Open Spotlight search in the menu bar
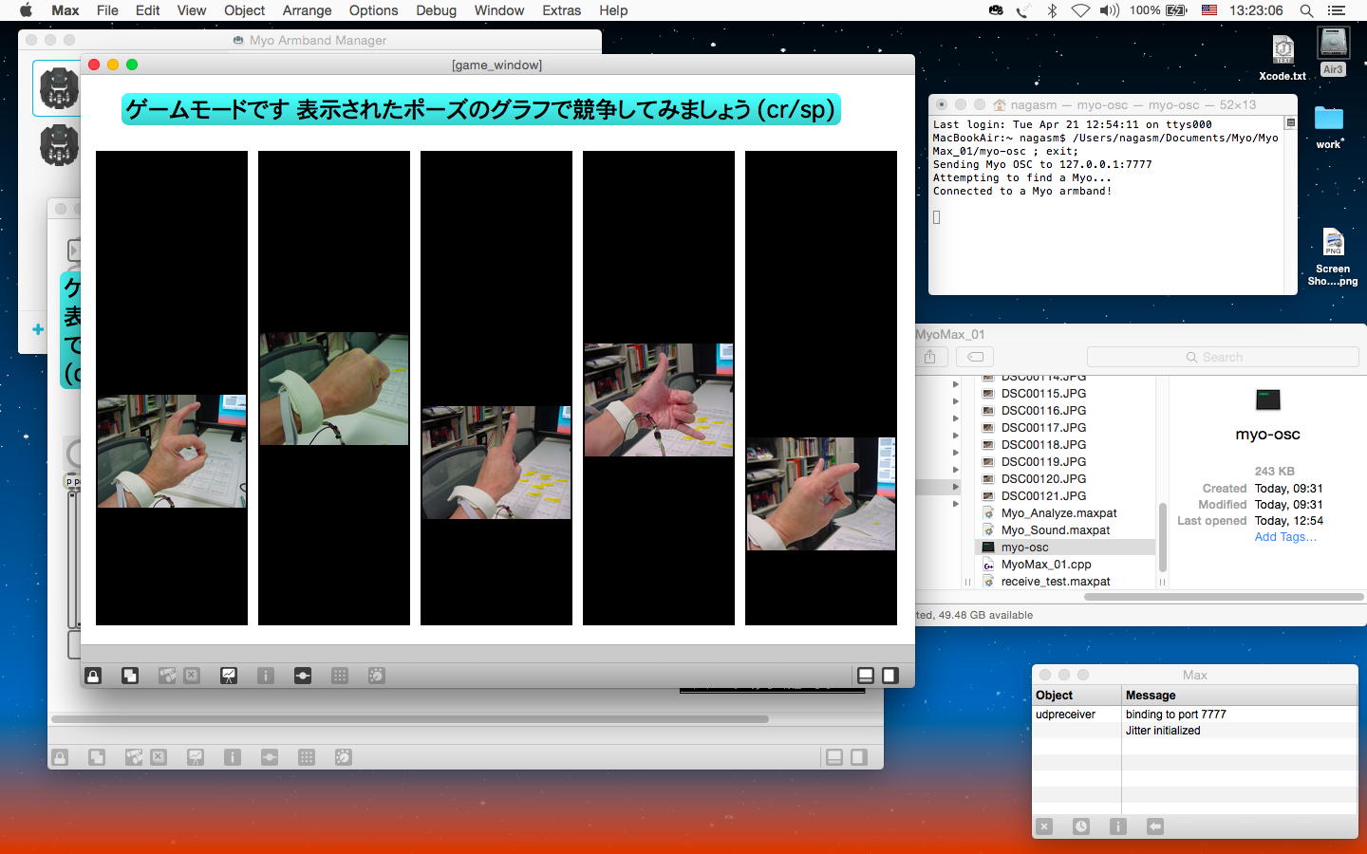 (1306, 10)
